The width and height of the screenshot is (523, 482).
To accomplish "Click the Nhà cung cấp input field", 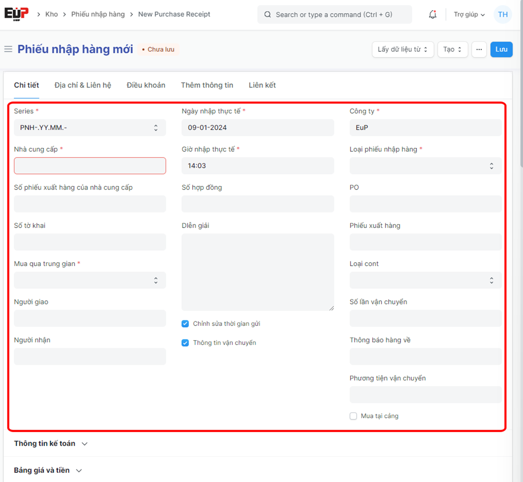I will 89,166.
